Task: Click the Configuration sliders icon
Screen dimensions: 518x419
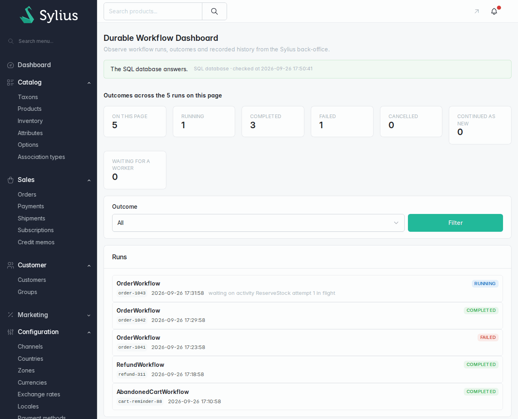Action: click(x=11, y=332)
